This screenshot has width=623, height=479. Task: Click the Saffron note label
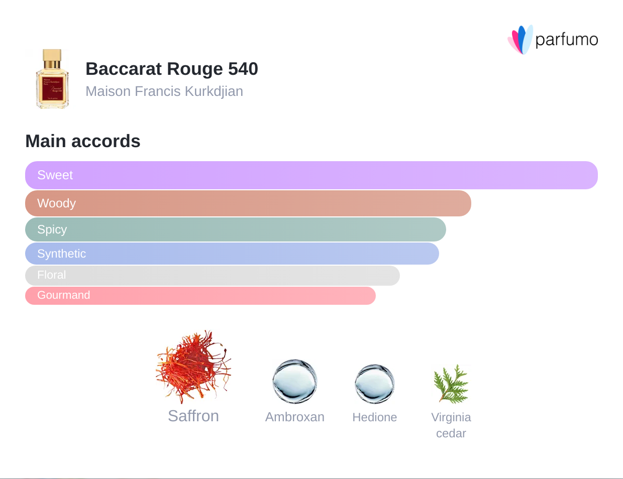coord(193,416)
